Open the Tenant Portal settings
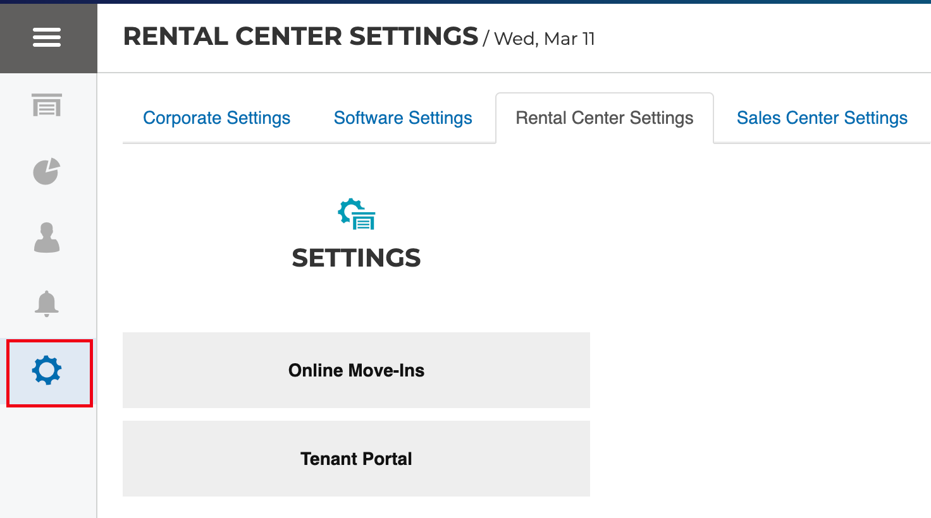This screenshot has width=931, height=518. point(356,459)
